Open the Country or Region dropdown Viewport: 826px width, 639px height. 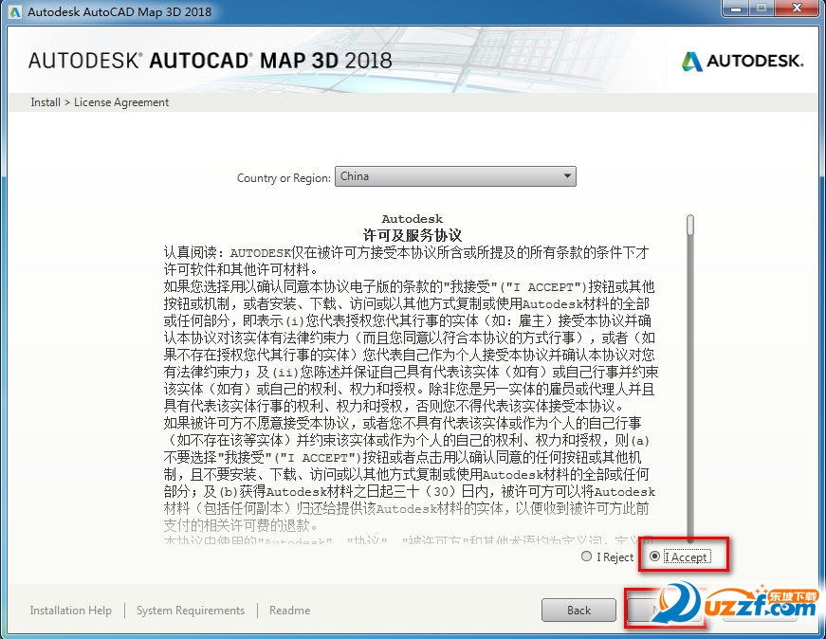pyautogui.click(x=455, y=176)
